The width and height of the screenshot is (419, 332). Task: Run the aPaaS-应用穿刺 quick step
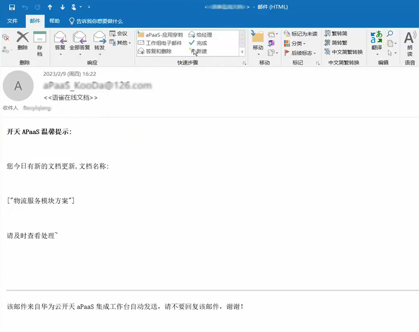pyautogui.click(x=160, y=35)
